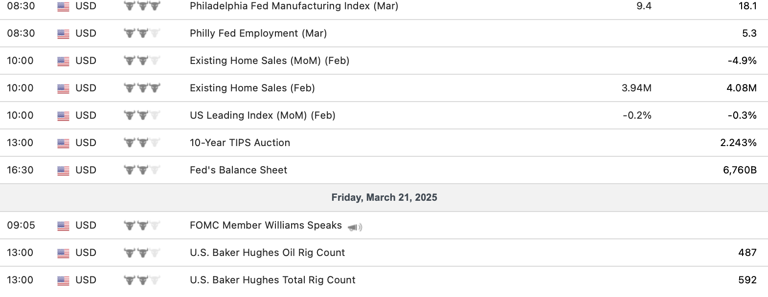Image resolution: width=768 pixels, height=297 pixels.
Task: Open US Leading Index (MoM) (Feb) event
Action: 263,116
